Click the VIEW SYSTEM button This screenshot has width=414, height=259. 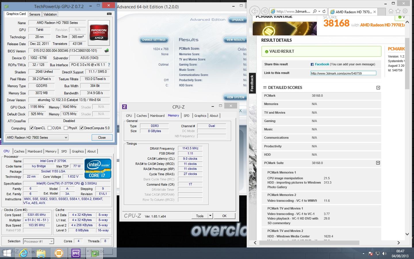pyautogui.click(x=236, y=97)
